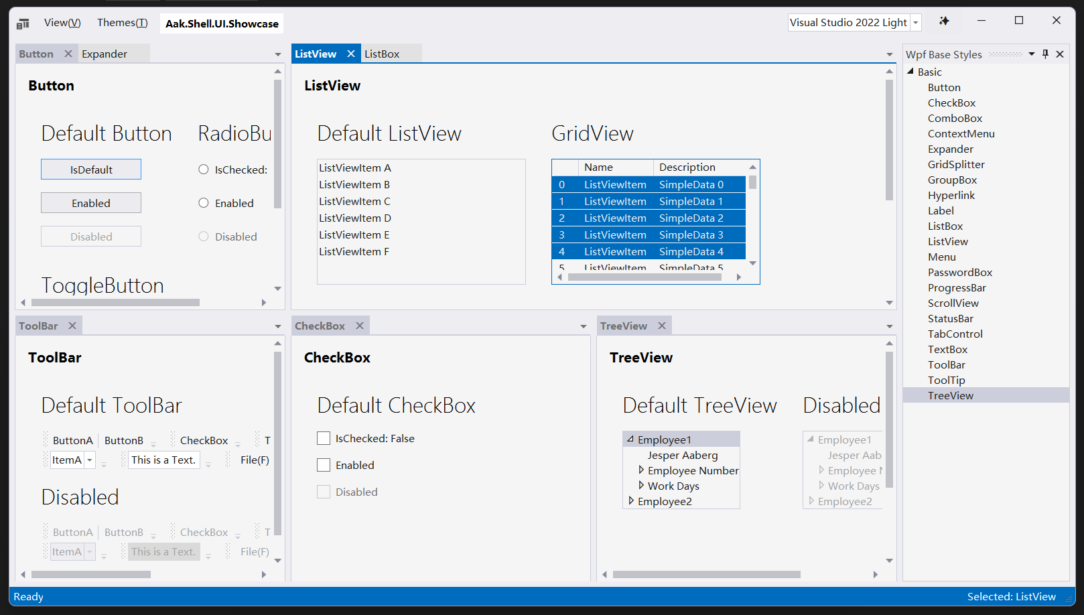Open the View(V) menu
The width and height of the screenshot is (1084, 615).
[62, 22]
